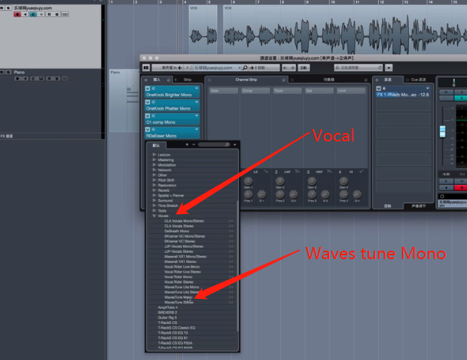This screenshot has height=360, width=467.
Task: Click the band 3 HMF filter type icon
Action: click(x=329, y=172)
